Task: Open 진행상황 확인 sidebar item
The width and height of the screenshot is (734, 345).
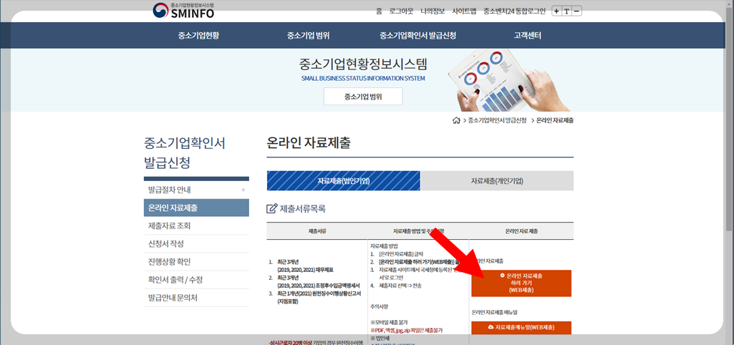Action: coord(196,262)
